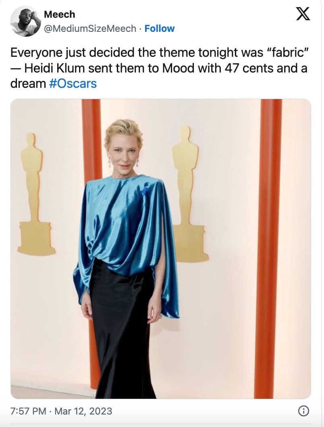Screen dimensions: 324x427
Task: Click the right gold Oscar statue silhouette
Action: click(x=189, y=193)
